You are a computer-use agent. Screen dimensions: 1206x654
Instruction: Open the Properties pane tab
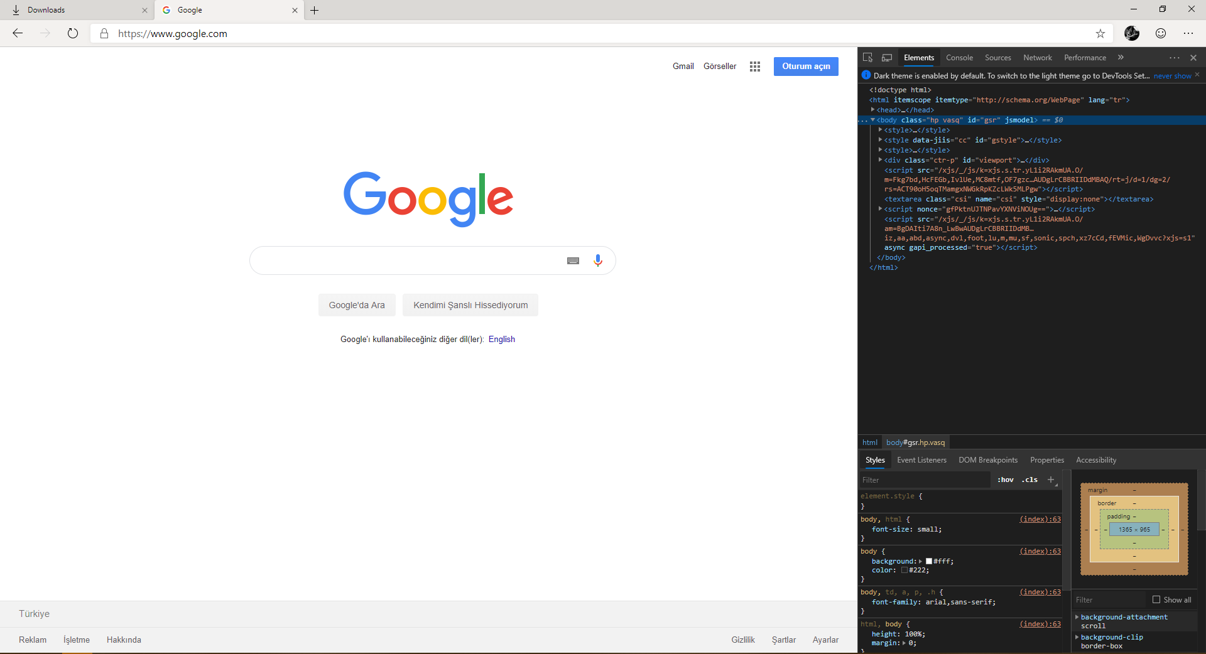click(1047, 460)
